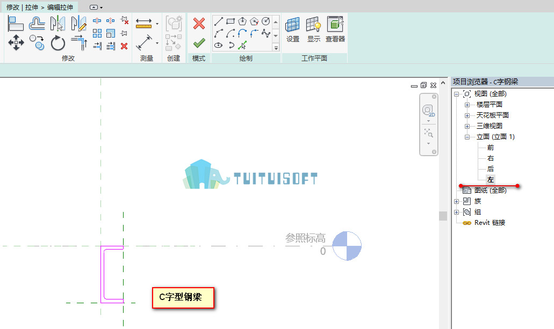
Task: Click the 参照标高 level head circle
Action: [347, 246]
